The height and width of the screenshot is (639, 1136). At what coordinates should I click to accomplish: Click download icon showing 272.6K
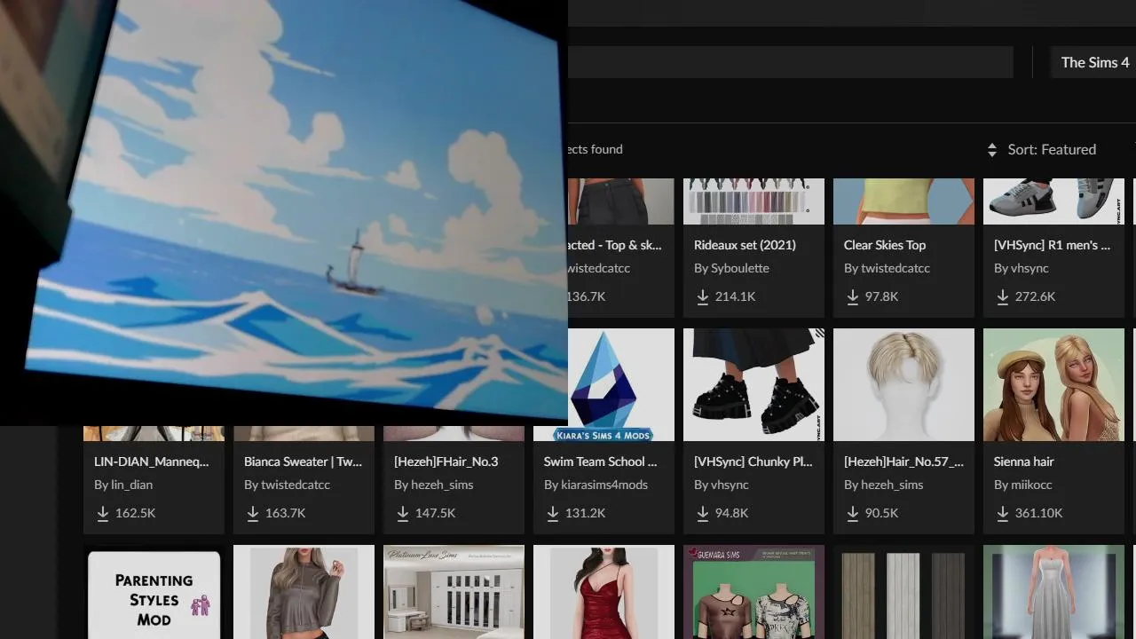pyautogui.click(x=1003, y=296)
